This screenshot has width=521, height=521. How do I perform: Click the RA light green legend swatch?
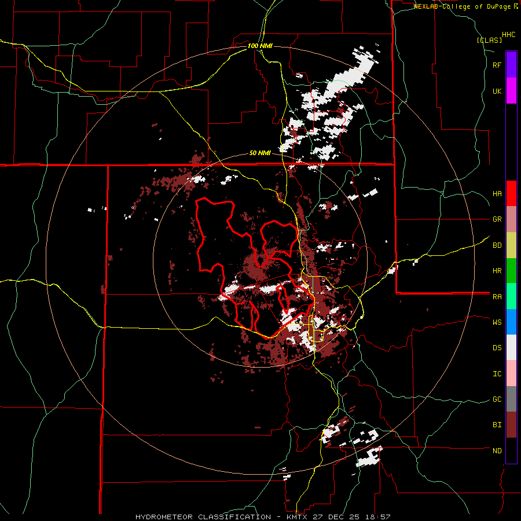click(x=511, y=296)
